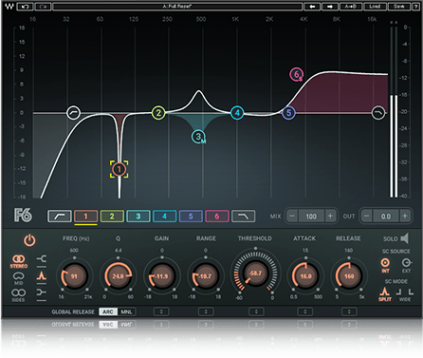The image size is (423, 358).
Task: Click the Solo speaker icon
Action: click(x=404, y=238)
